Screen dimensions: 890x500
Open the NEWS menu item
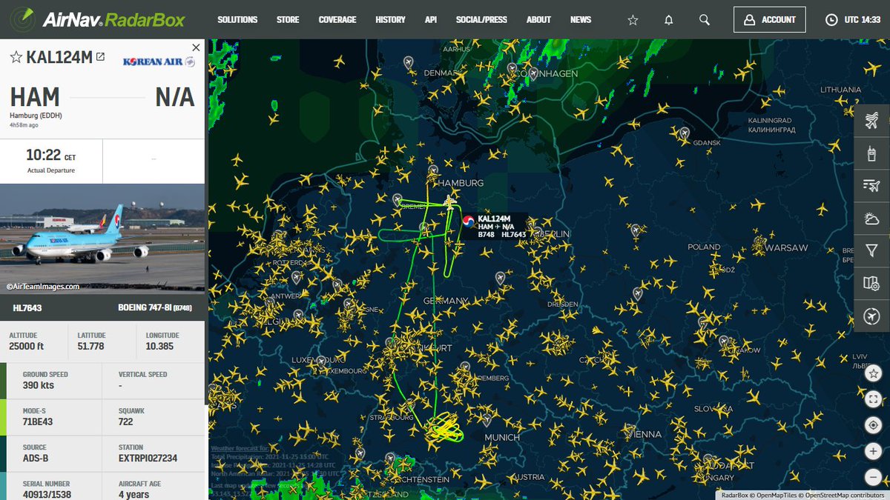click(x=581, y=20)
